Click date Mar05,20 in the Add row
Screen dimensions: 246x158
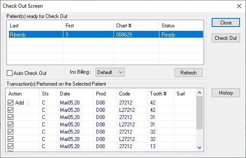(x=70, y=103)
